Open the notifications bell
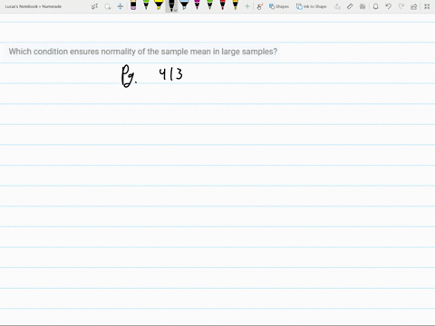Image resolution: width=435 pixels, height=326 pixels. click(x=375, y=6)
